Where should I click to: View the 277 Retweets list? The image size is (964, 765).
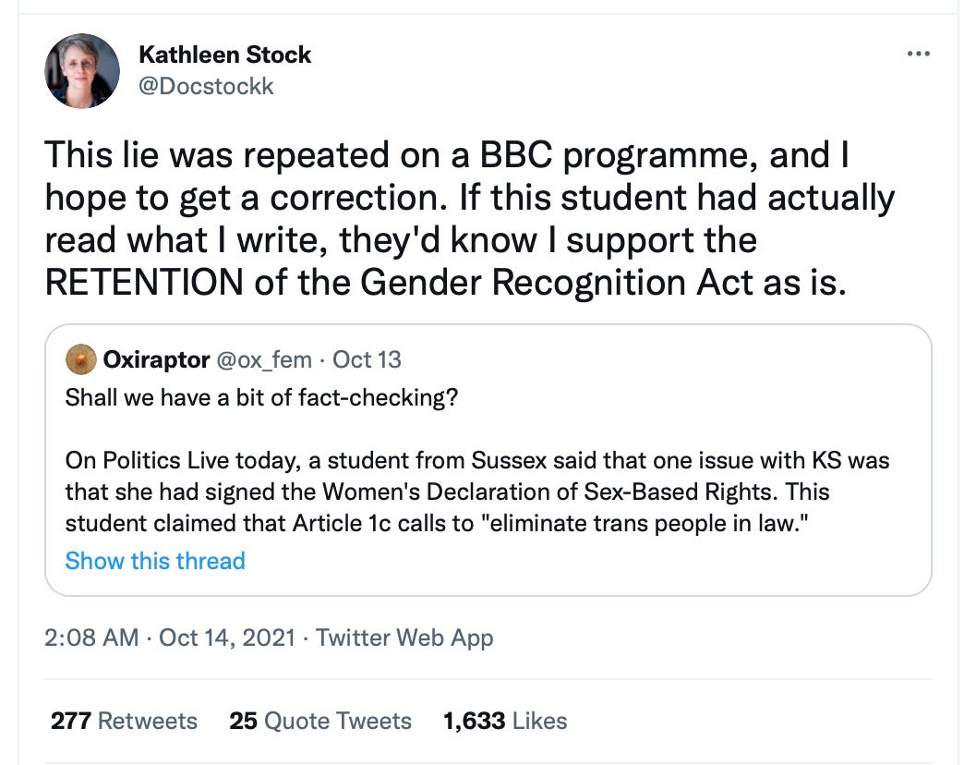(x=124, y=721)
